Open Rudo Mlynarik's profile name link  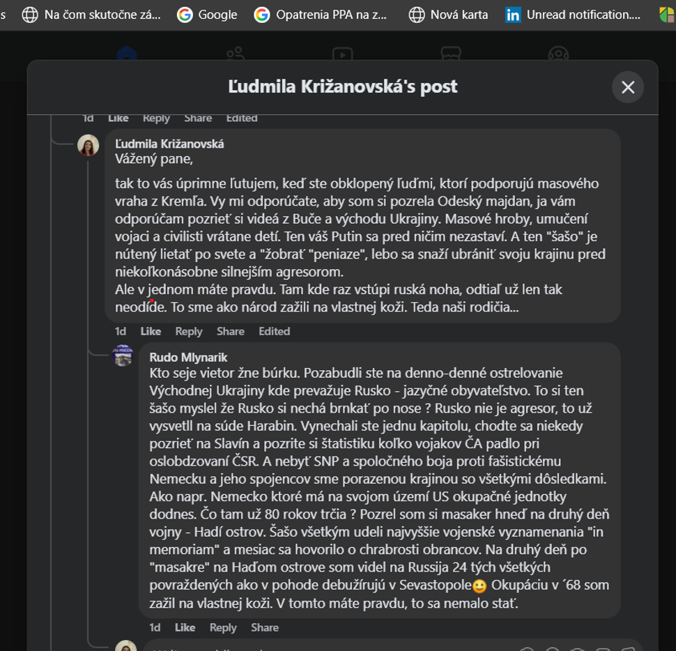point(188,358)
